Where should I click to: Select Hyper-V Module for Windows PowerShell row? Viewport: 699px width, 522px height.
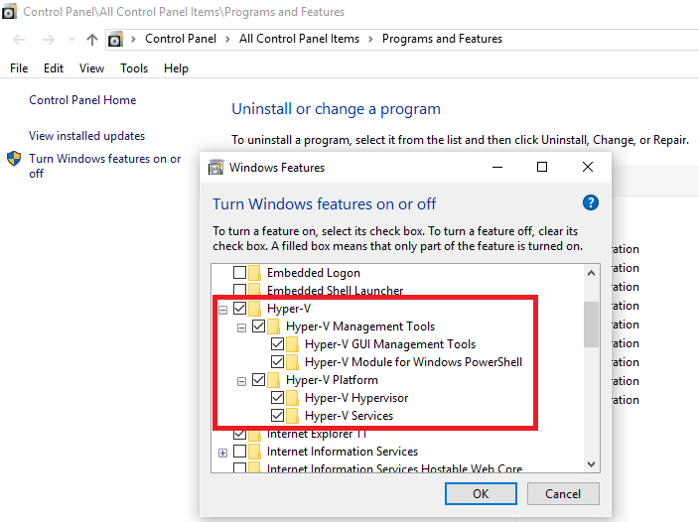pyautogui.click(x=413, y=361)
